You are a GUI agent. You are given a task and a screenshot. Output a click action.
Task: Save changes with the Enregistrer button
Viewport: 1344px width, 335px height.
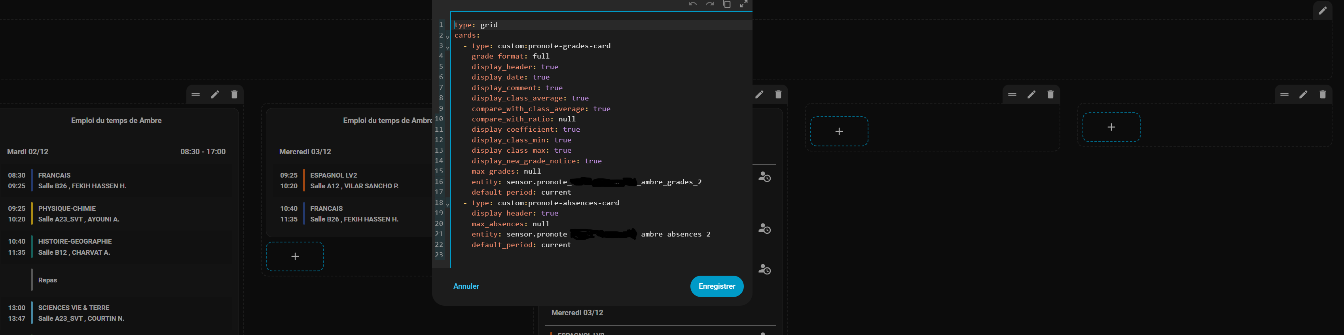click(x=717, y=286)
